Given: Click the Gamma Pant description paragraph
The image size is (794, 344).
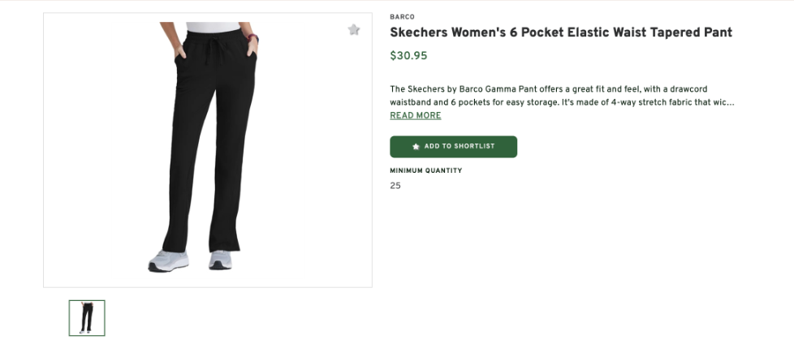Looking at the screenshot, I should pos(562,96).
